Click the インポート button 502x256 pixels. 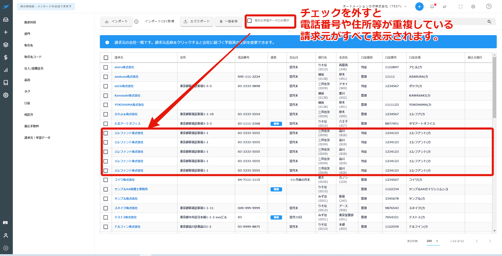(116, 22)
